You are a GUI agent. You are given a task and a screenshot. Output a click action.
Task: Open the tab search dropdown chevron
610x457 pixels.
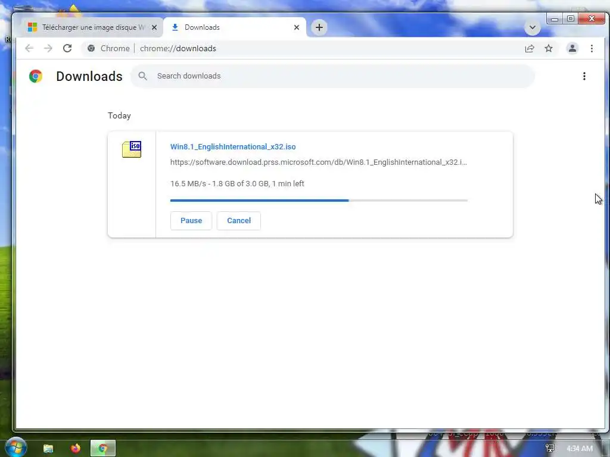point(533,27)
